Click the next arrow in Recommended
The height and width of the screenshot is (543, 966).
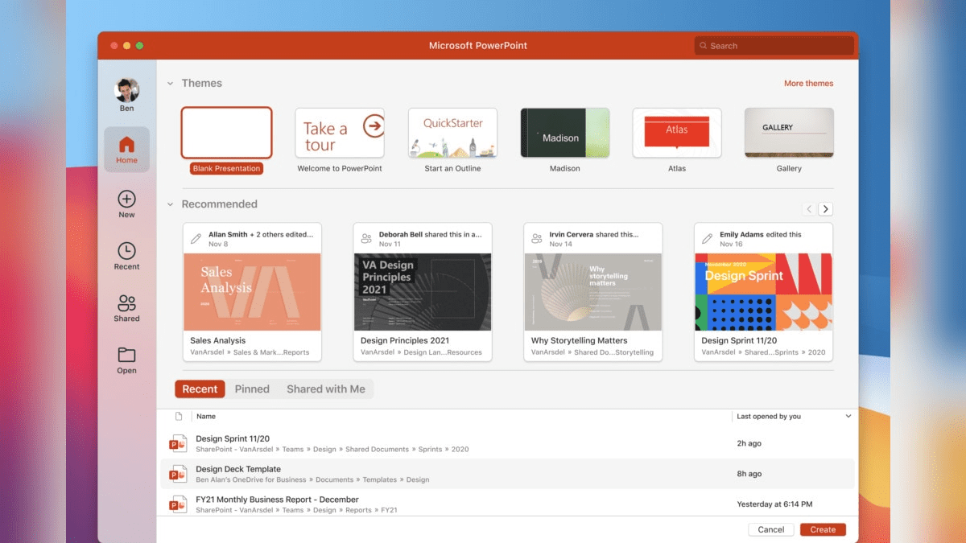click(x=825, y=208)
